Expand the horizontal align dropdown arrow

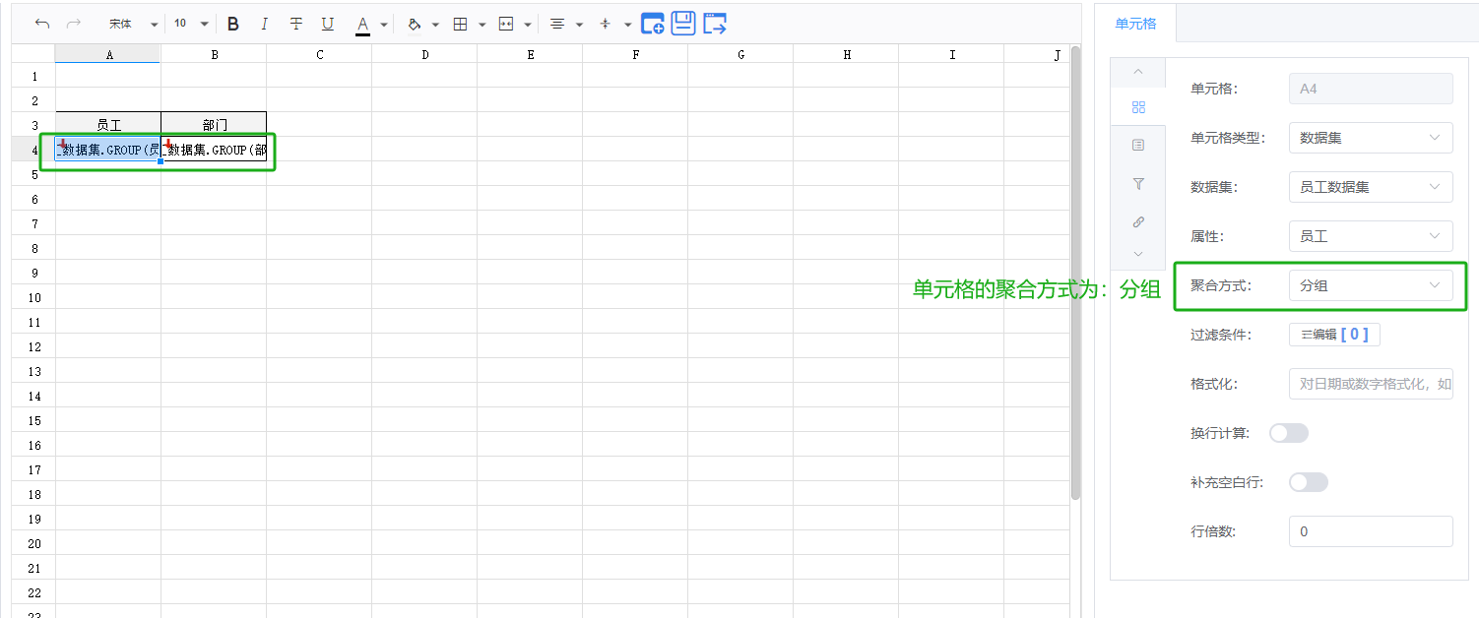tap(579, 25)
